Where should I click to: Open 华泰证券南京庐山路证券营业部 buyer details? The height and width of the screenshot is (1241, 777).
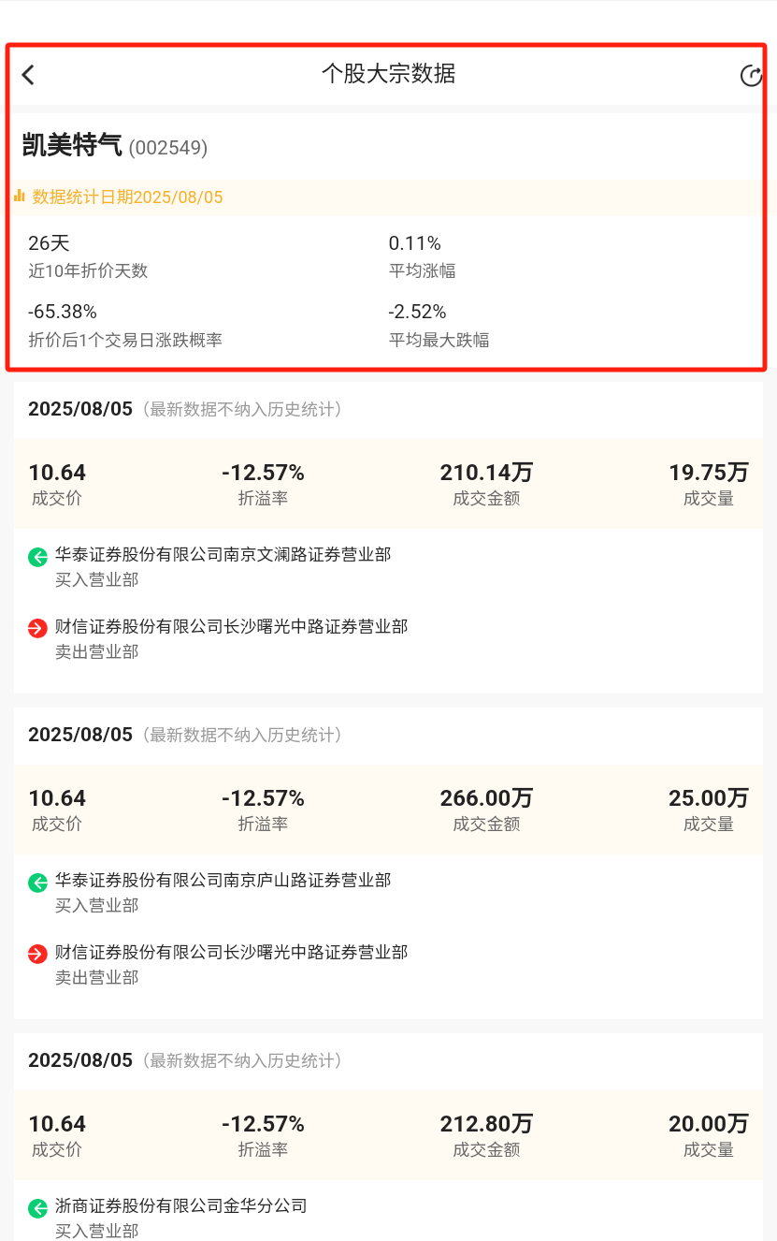click(x=223, y=881)
